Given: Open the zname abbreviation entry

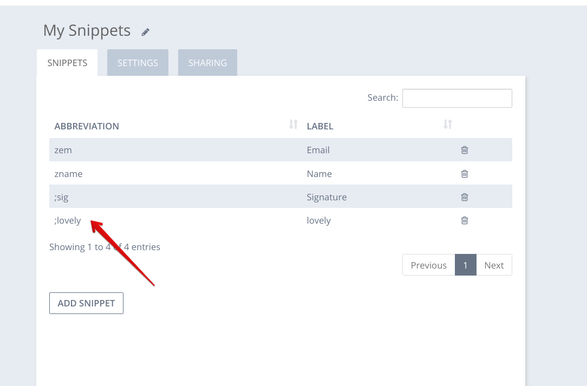Looking at the screenshot, I should coord(68,174).
